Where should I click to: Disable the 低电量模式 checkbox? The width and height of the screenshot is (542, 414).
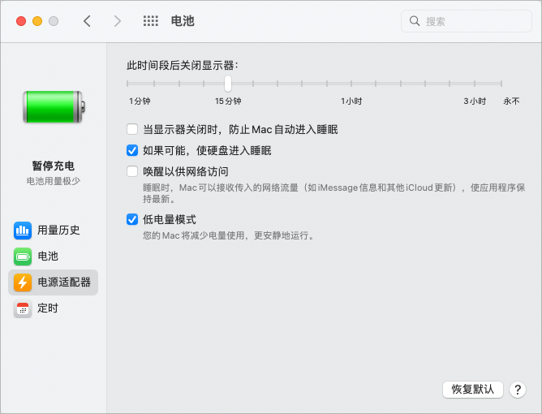132,219
